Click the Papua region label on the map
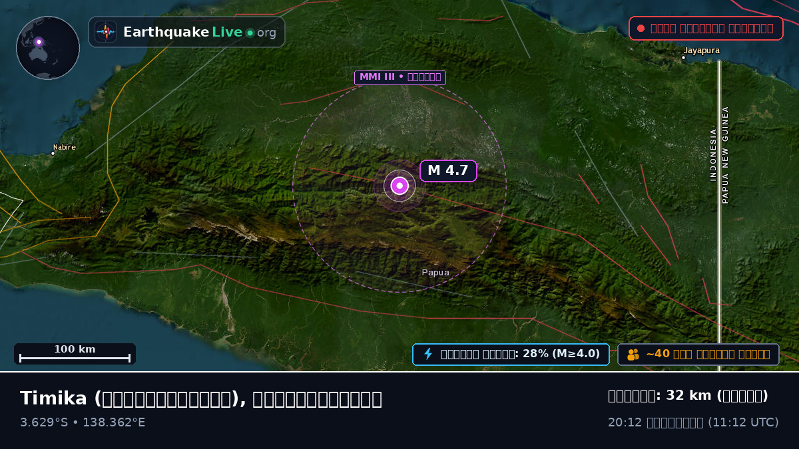 (435, 273)
